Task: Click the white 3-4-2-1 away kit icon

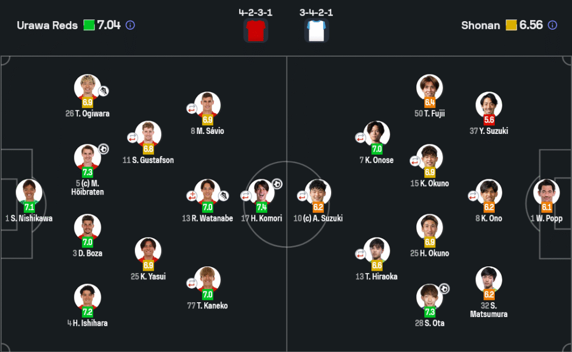Action: tap(316, 30)
